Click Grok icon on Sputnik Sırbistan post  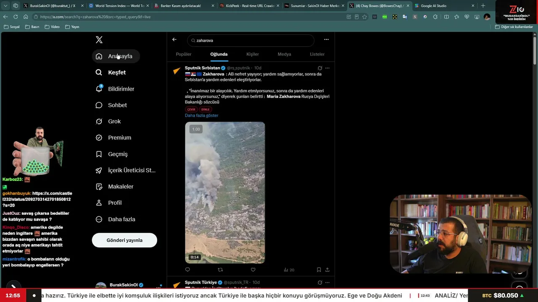[320, 68]
